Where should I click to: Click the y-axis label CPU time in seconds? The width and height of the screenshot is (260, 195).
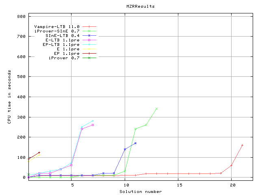9,97
